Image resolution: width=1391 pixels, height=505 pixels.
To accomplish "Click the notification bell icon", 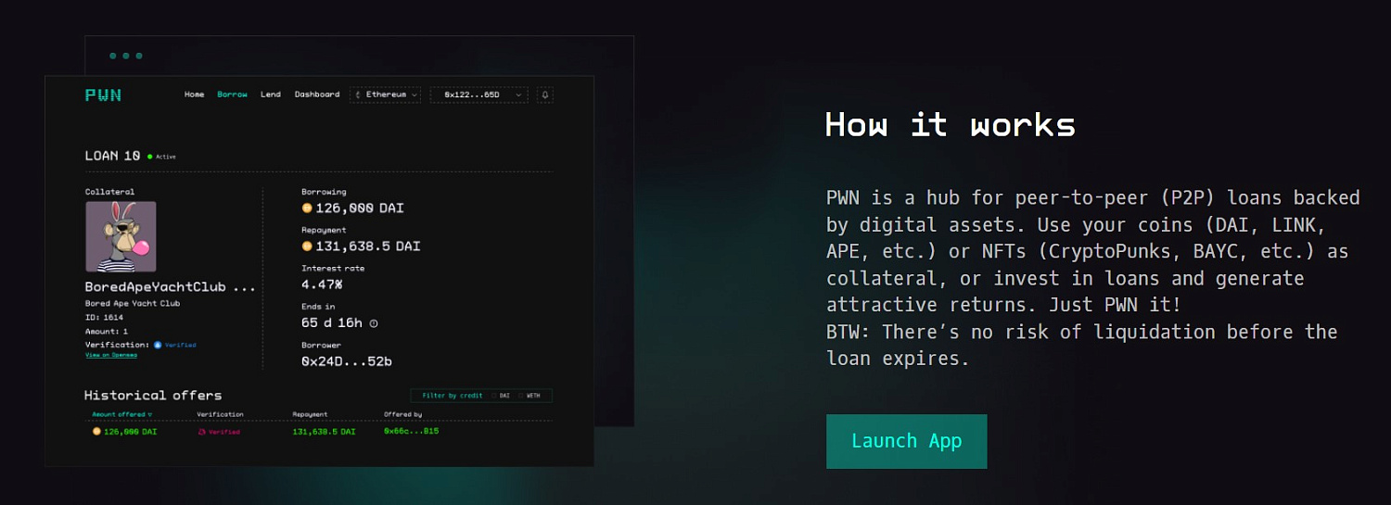I will (545, 95).
